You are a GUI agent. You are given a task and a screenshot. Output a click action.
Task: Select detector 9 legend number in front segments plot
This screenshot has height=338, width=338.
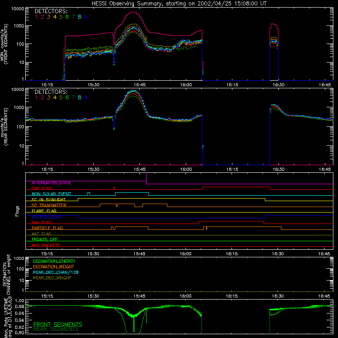86,16
